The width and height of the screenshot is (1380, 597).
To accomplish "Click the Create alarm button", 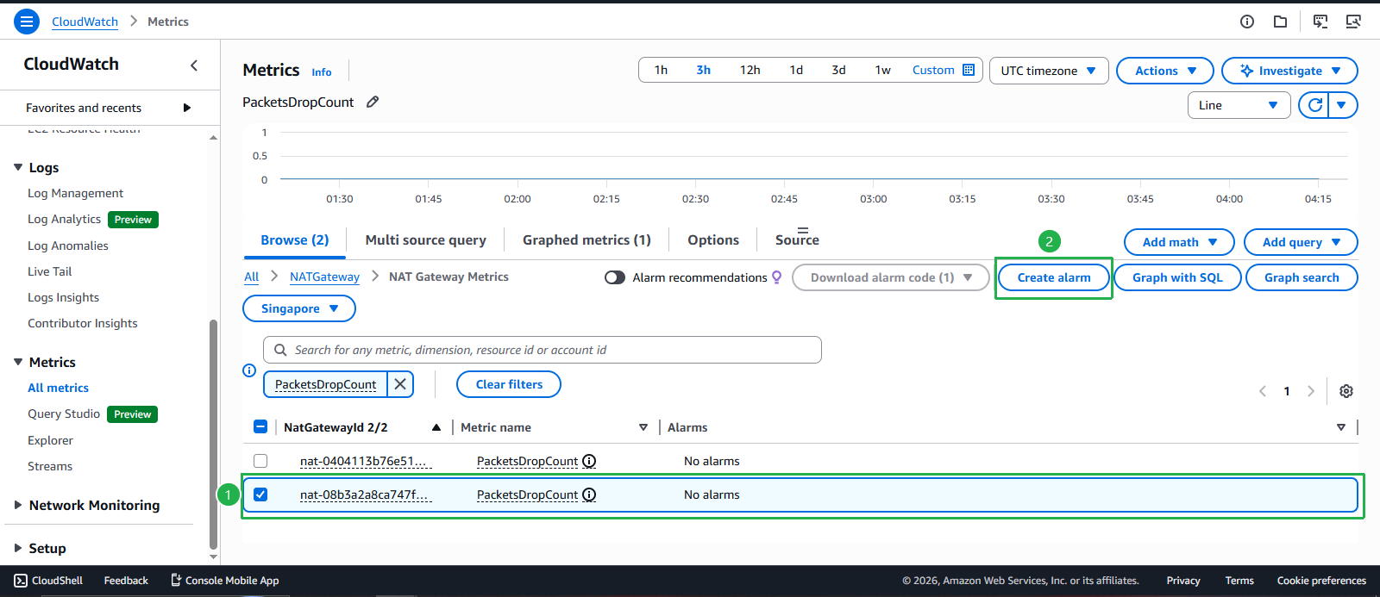I will tap(1054, 277).
